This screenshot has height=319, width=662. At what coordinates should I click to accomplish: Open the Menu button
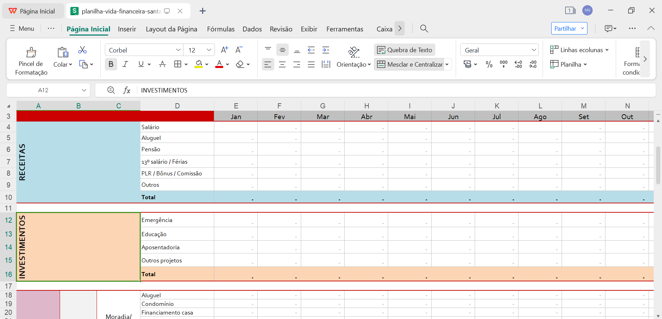pos(21,28)
